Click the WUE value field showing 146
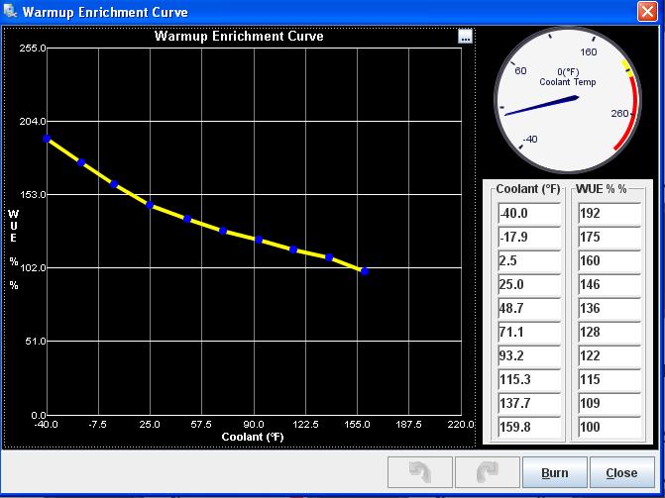This screenshot has width=665, height=498. coord(609,284)
